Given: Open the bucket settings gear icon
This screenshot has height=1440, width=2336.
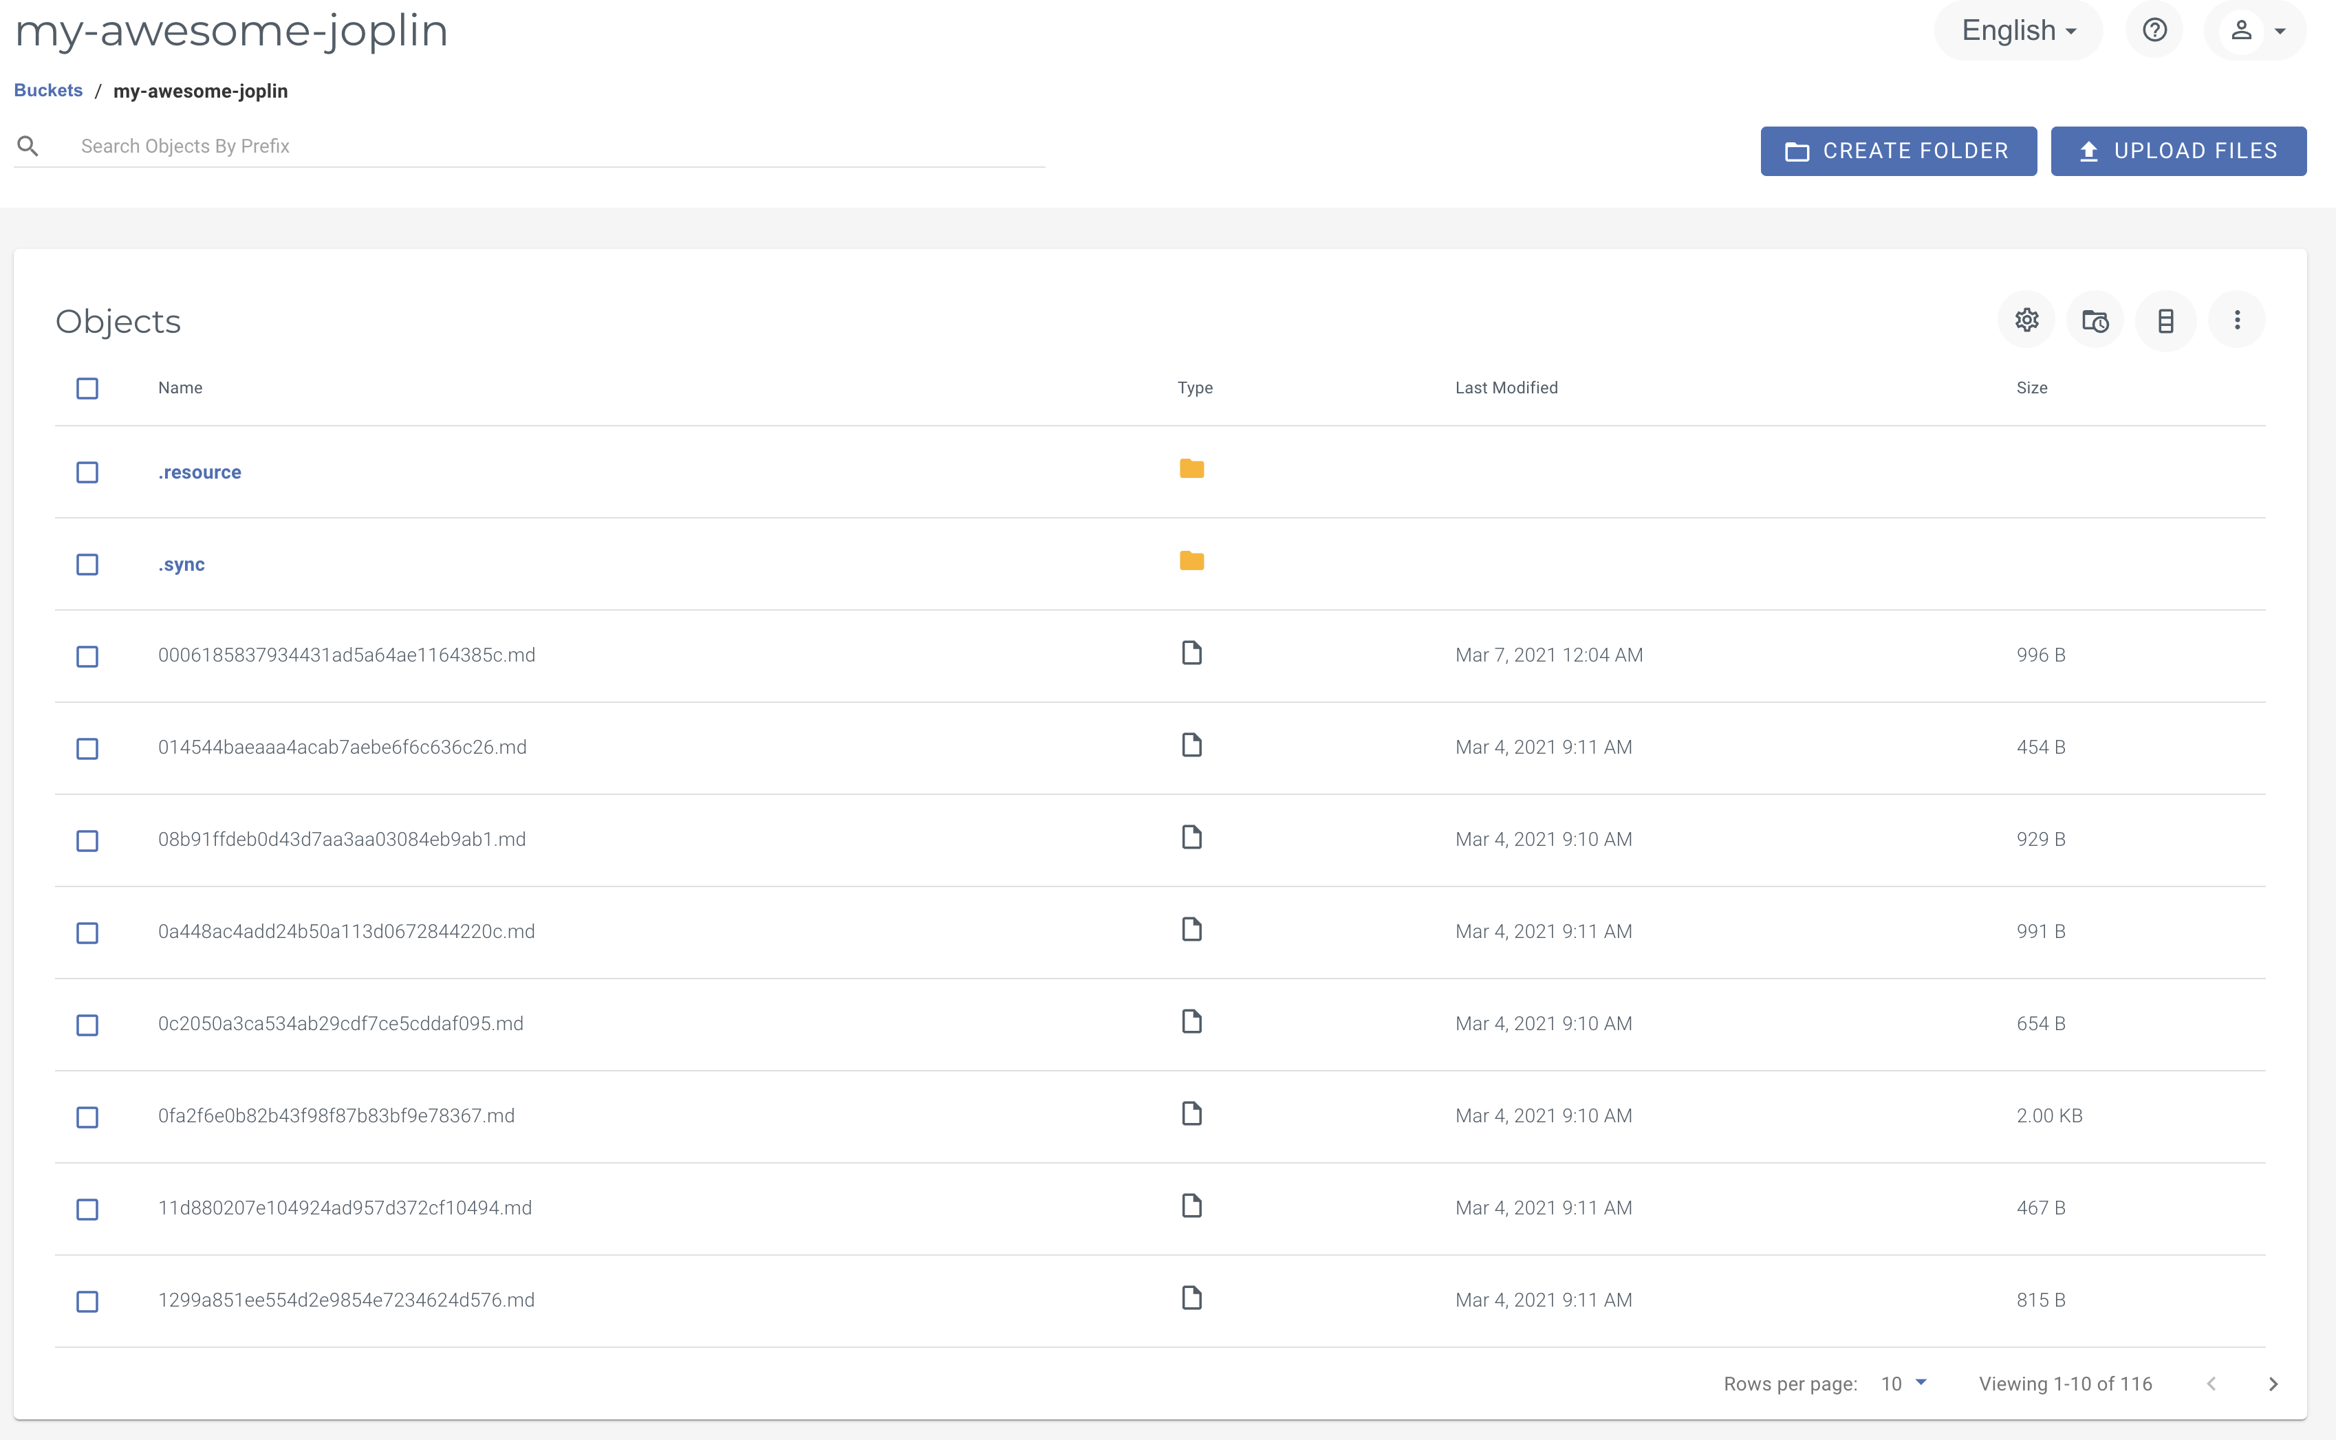Looking at the screenshot, I should [2026, 320].
